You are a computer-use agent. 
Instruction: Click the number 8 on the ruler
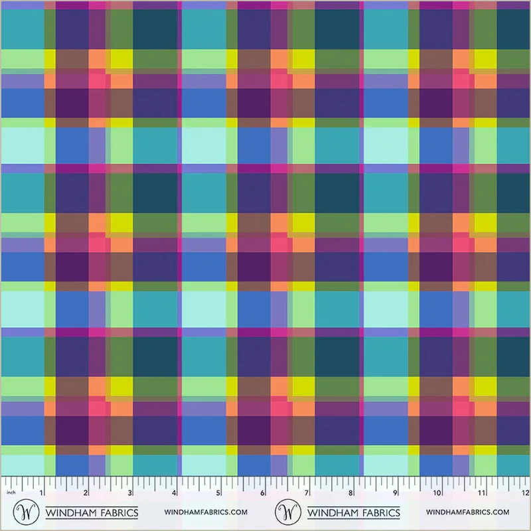pos(350,493)
